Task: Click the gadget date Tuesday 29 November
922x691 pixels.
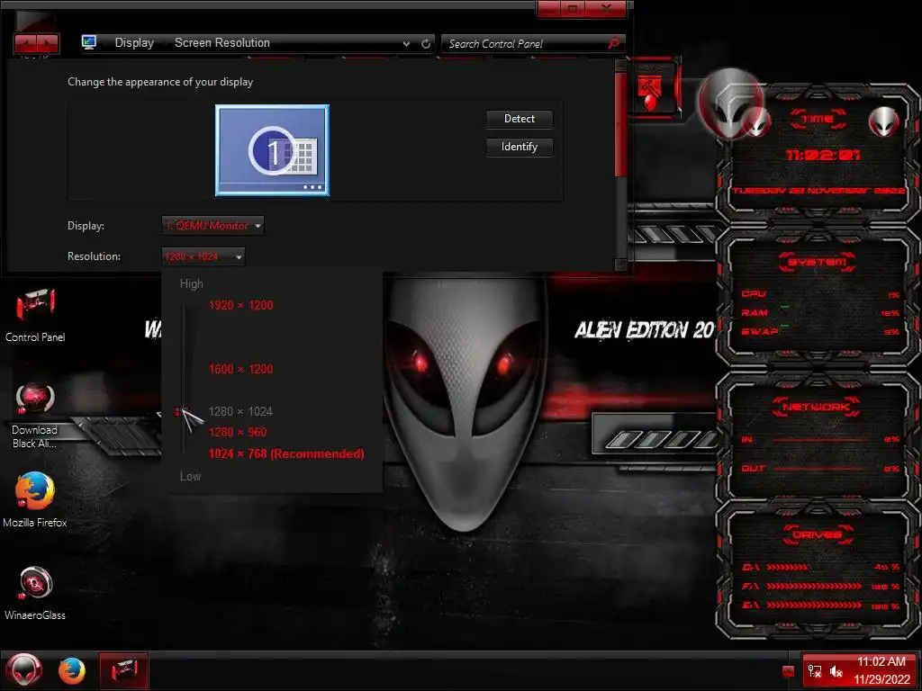Action: click(x=819, y=191)
